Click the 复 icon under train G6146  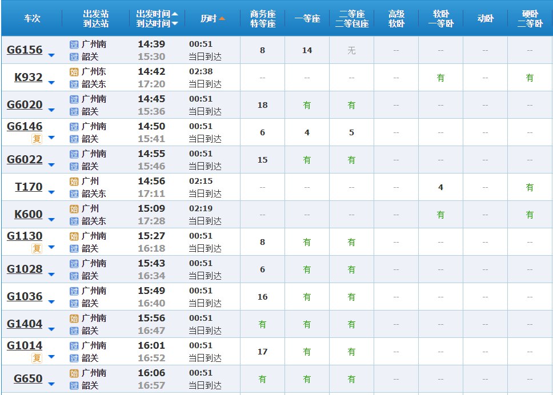point(37,139)
